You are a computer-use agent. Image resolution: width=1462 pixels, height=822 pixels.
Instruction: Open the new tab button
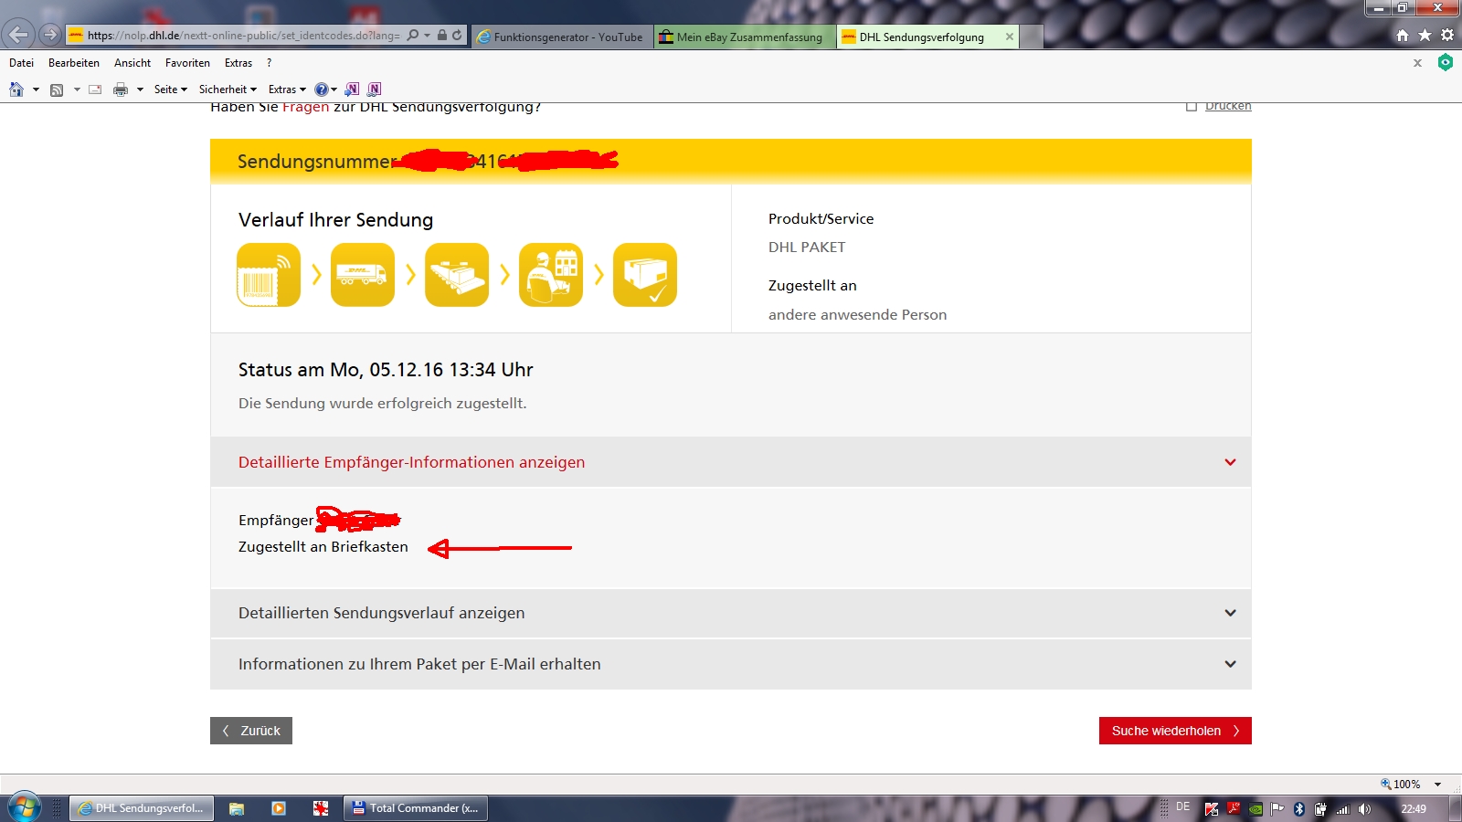pos(1032,37)
